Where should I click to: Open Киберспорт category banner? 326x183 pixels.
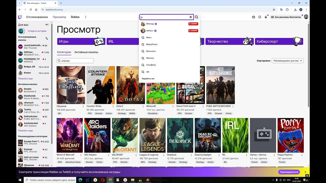[x=279, y=41]
